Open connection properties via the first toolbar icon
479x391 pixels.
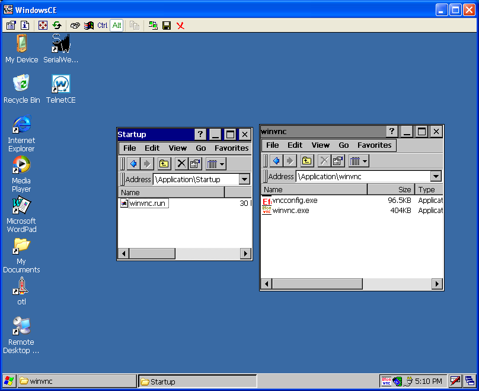pyautogui.click(x=10, y=25)
